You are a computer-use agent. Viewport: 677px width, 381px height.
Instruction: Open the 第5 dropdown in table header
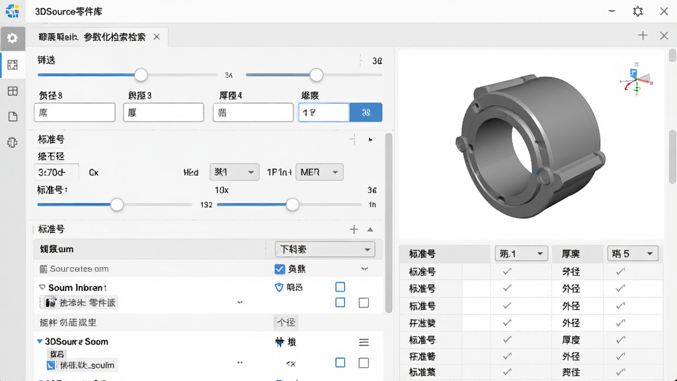(x=633, y=253)
